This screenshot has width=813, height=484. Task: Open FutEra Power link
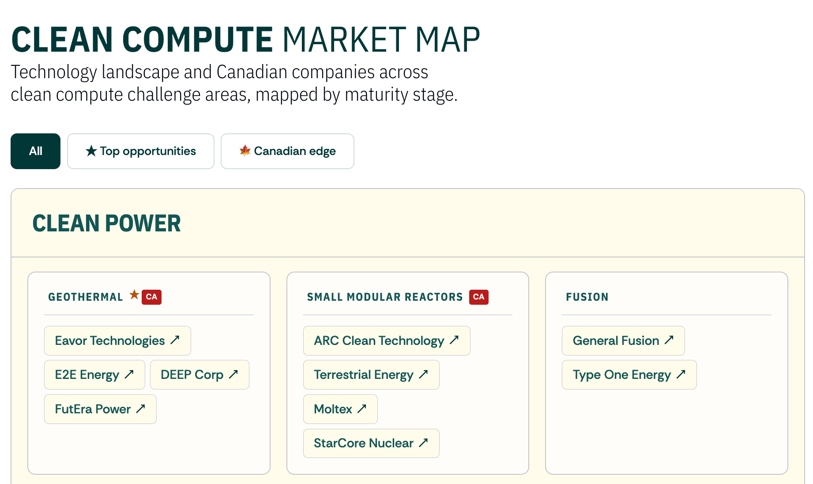coord(100,409)
